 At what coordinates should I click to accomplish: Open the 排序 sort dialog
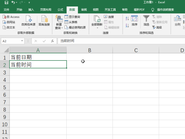coord(134,21)
